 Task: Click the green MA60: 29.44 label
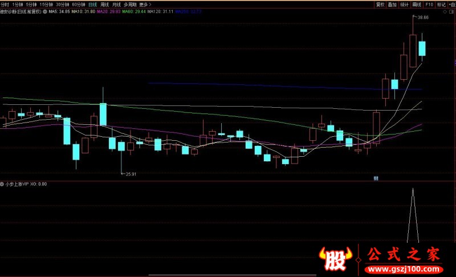coord(134,11)
